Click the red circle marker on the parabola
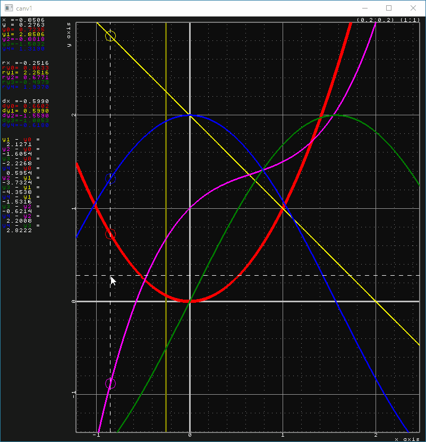 coord(110,234)
